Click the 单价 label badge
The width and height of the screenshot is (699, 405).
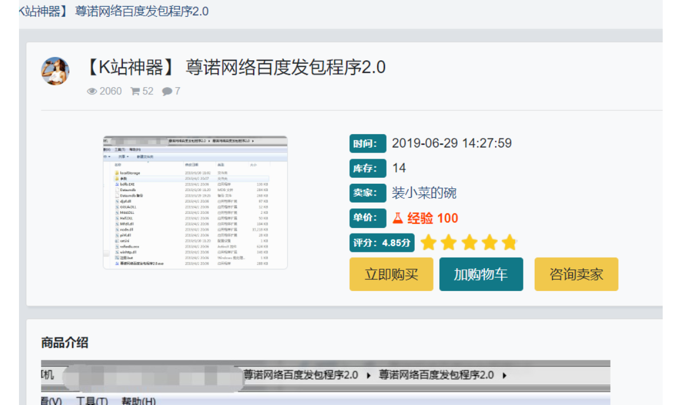coord(368,218)
